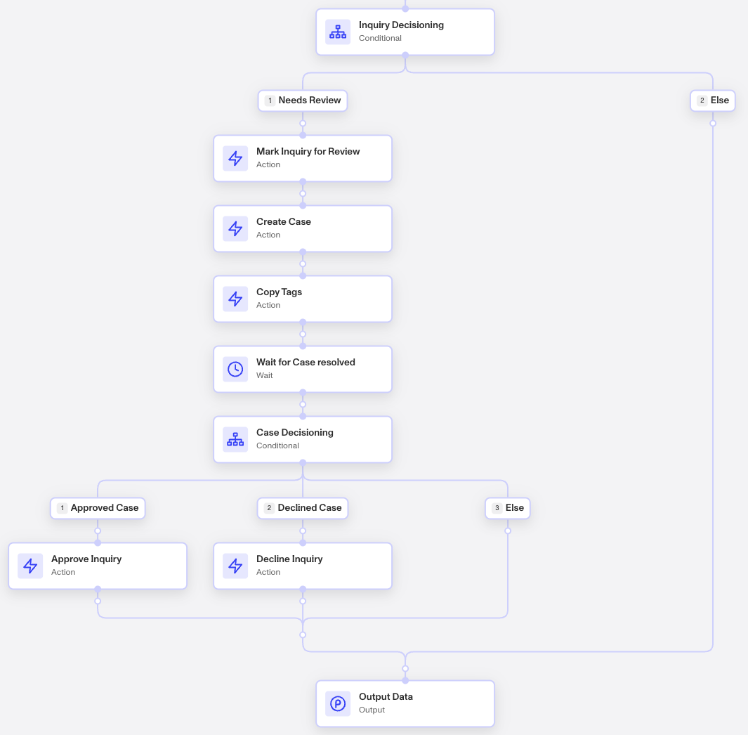Click the add-step connector below Decline Inquiry
This screenshot has height=735, width=748.
303,601
